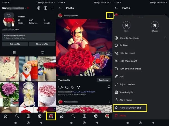Share post with paper plane icon
Viewport: 169px width, 126px height.
click(x=79, y=87)
